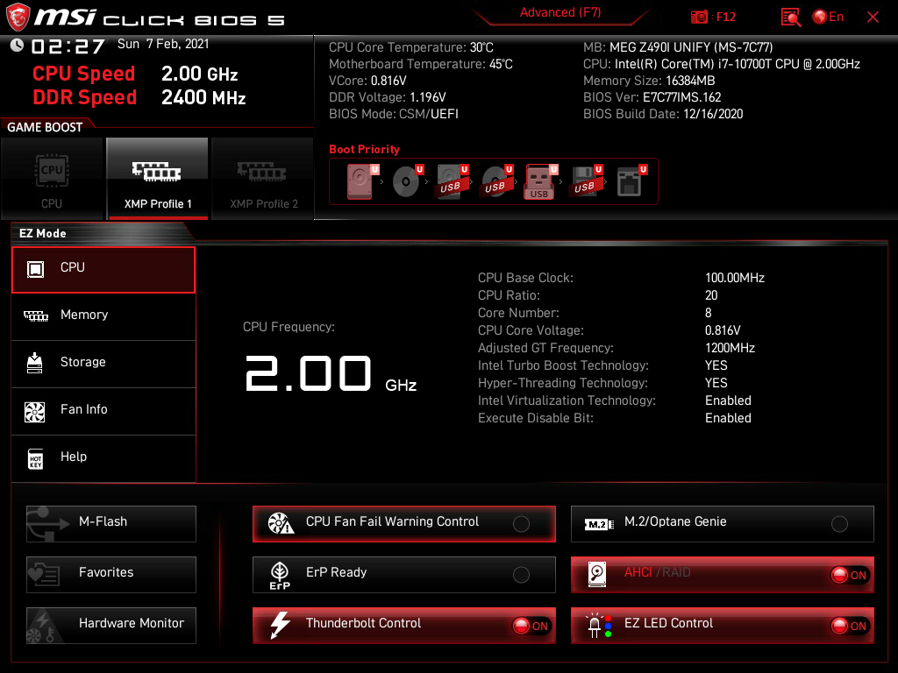This screenshot has width=898, height=673.
Task: Turn on M.2/Optane Genie
Action: coord(839,524)
